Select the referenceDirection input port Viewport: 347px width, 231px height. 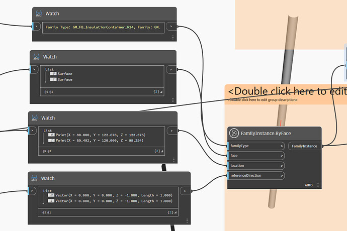tap(256, 176)
